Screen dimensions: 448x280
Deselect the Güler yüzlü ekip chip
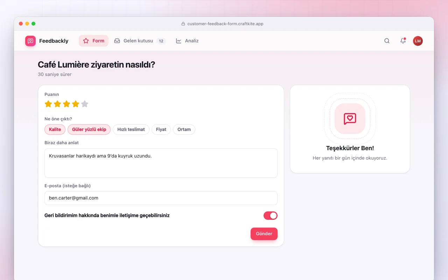tap(89, 129)
